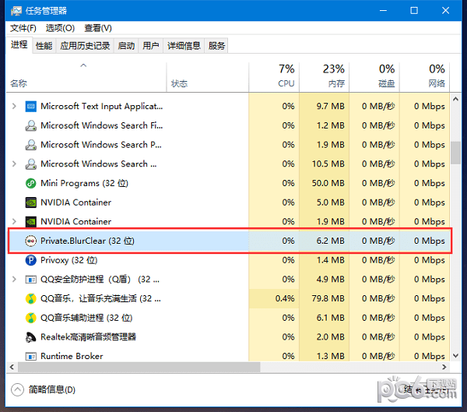
Task: Switch to the 详细信息 tab
Action: click(184, 46)
